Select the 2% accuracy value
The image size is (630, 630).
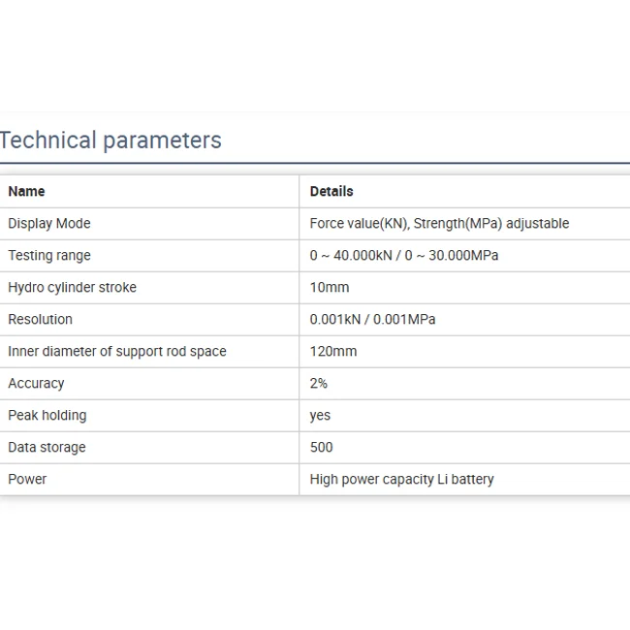319,383
